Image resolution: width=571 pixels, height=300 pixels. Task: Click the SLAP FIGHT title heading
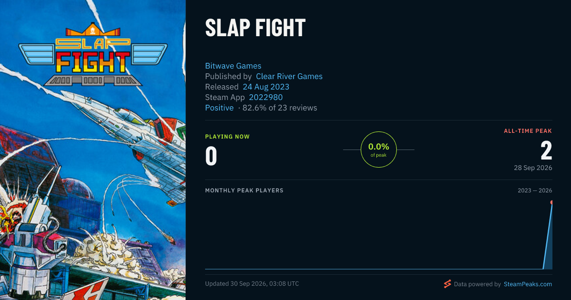pos(255,28)
